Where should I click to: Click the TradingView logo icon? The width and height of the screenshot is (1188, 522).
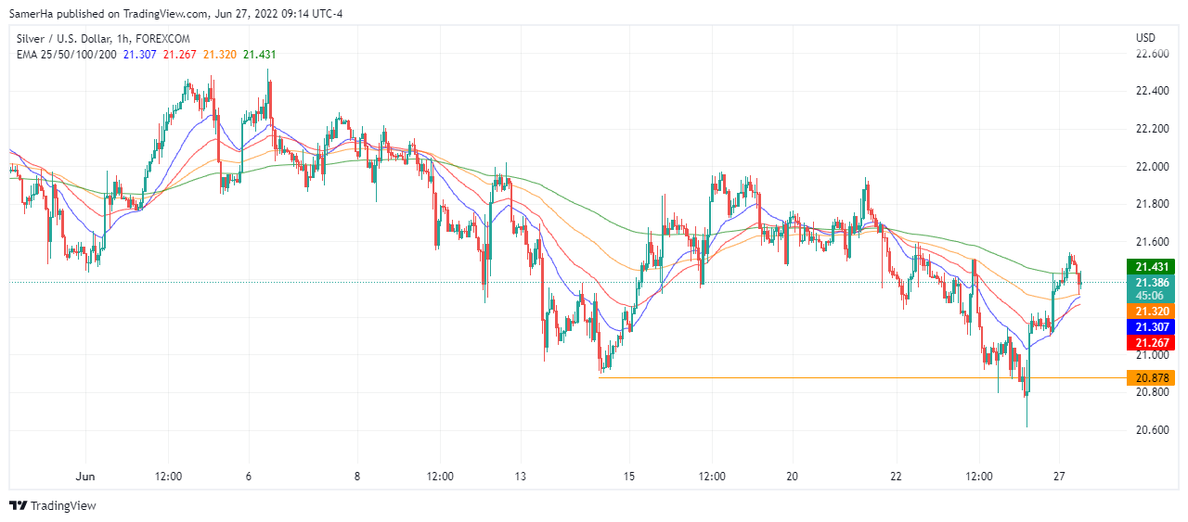pos(18,505)
